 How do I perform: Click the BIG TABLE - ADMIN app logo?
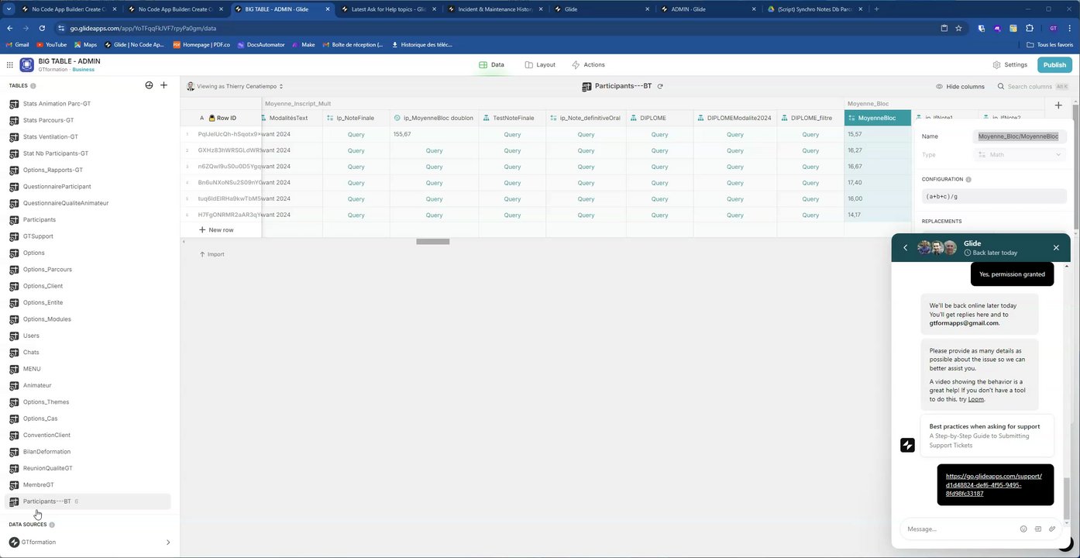(27, 65)
